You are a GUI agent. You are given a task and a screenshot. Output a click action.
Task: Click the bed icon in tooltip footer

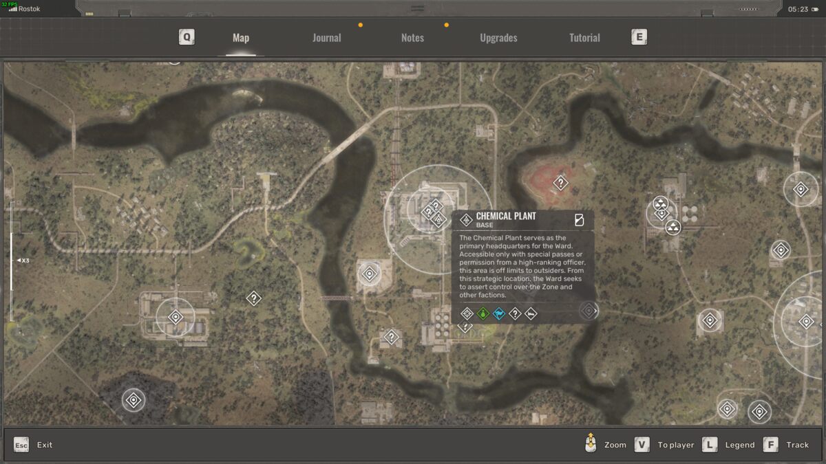(x=531, y=313)
